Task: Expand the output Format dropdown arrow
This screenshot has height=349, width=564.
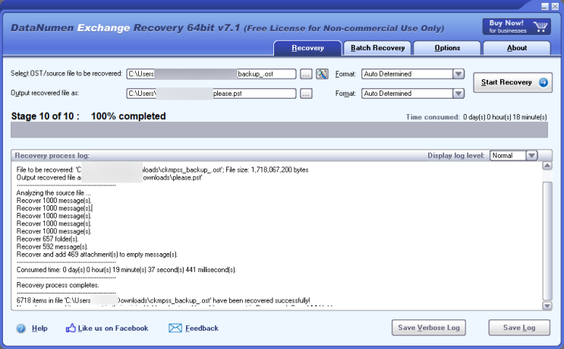Action: pos(458,94)
